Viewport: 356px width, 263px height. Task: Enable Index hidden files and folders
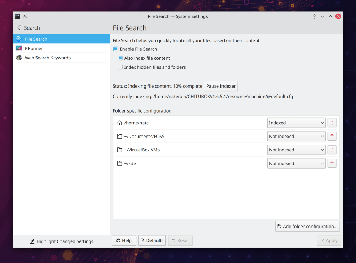click(120, 67)
